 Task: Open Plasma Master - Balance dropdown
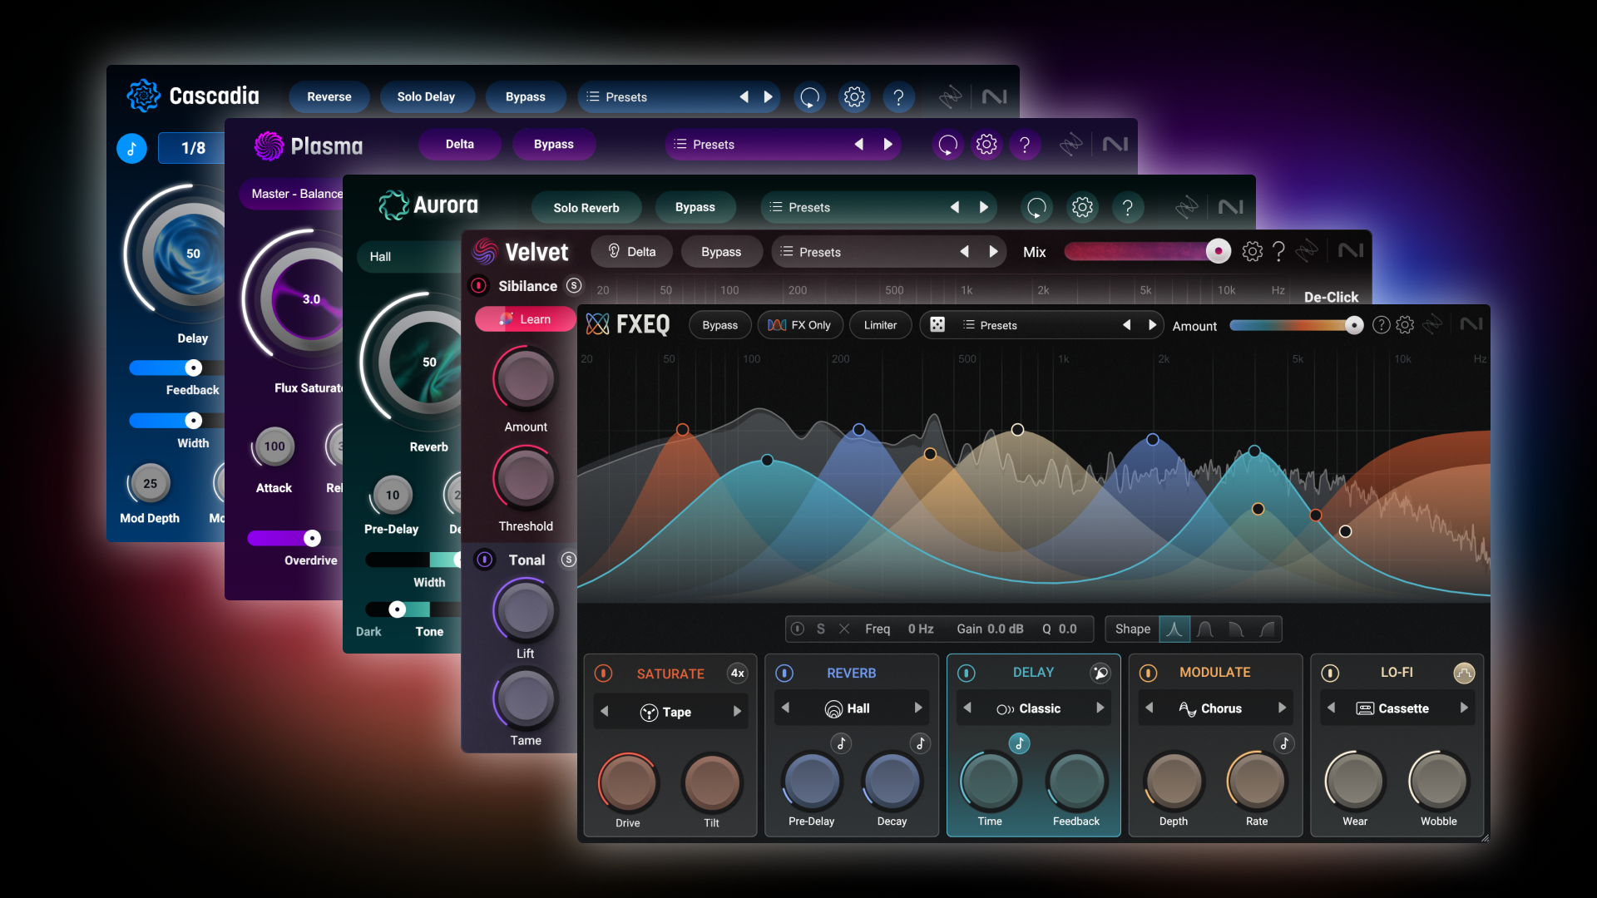(x=291, y=194)
